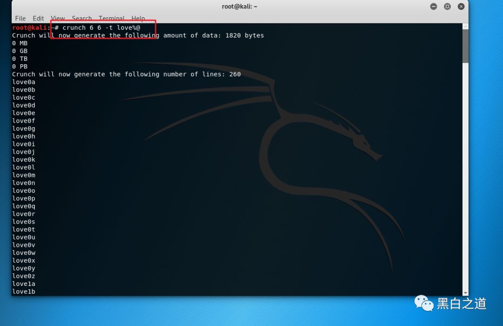This screenshot has width=503, height=326.
Task: Click the terminal scrollbar thumb
Action: [465, 46]
